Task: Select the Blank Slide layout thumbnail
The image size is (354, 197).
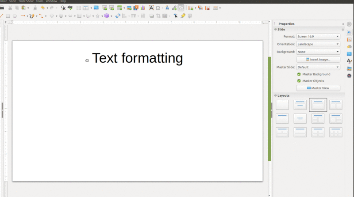Action: 282,105
